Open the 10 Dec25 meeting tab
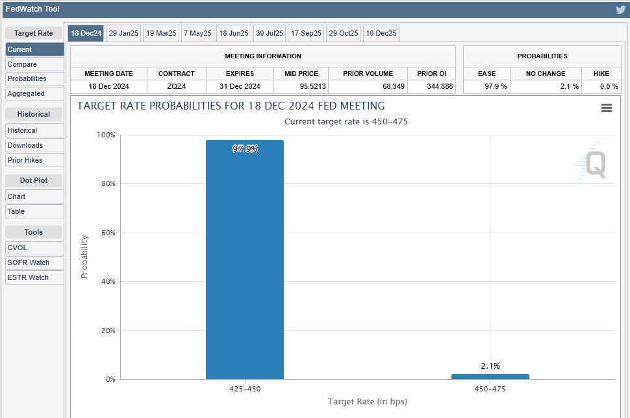The image size is (630, 418). [381, 33]
